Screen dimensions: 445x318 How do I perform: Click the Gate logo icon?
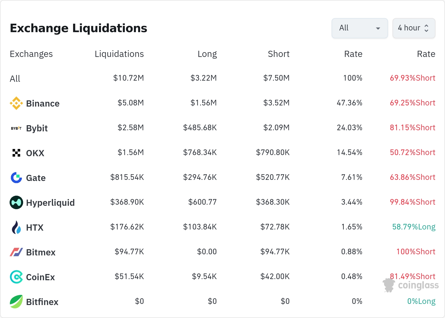point(16,178)
